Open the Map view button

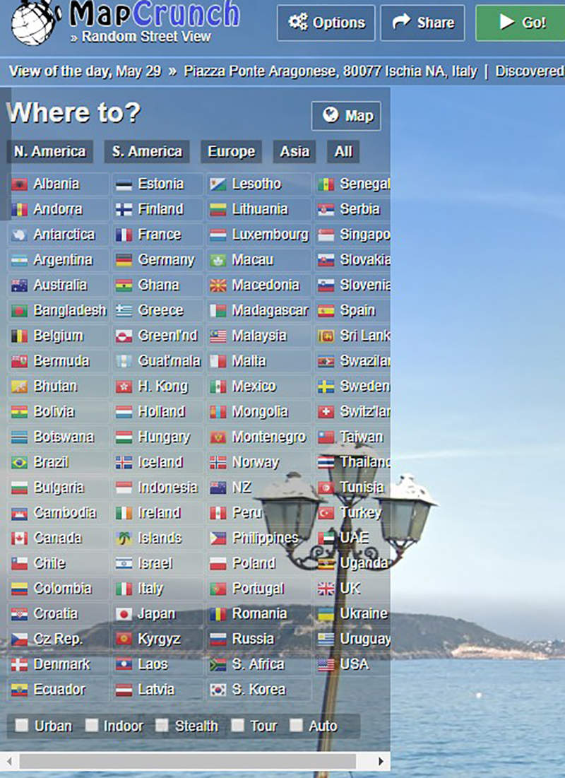[x=346, y=116]
